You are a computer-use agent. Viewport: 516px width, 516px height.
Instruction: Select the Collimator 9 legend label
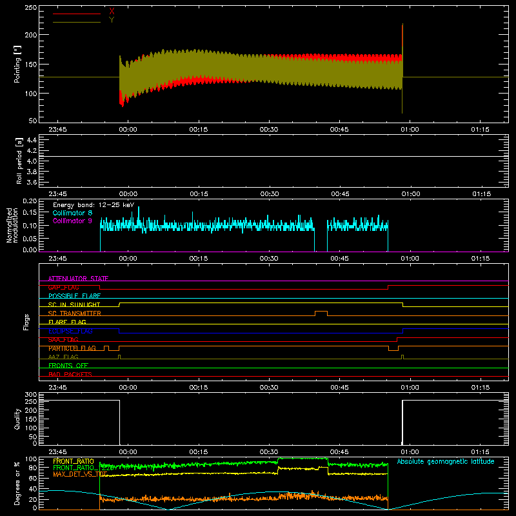72,221
